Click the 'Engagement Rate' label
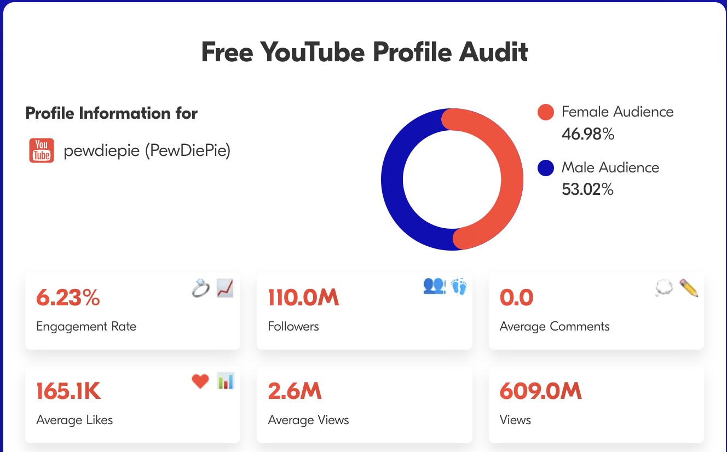This screenshot has width=727, height=452. pos(86,327)
